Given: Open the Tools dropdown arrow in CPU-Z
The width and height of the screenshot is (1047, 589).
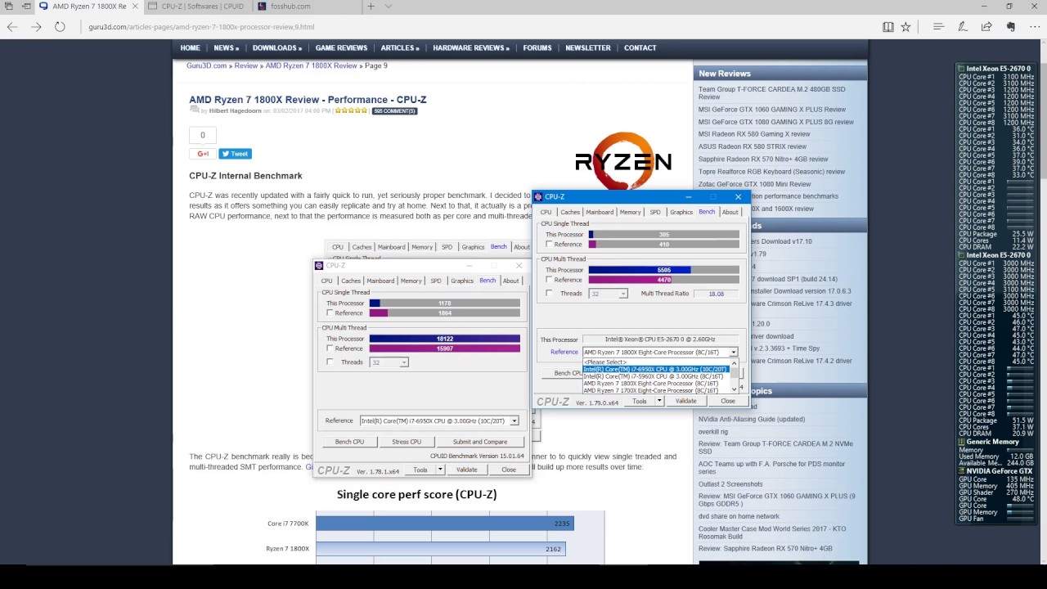Looking at the screenshot, I should tap(659, 401).
